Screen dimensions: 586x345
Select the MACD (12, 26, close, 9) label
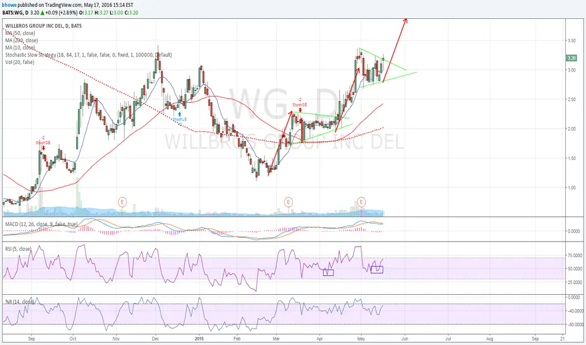point(41,224)
